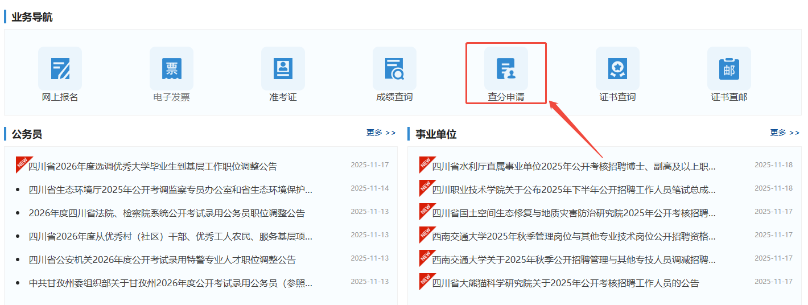Click the 查分申请 score review icon
This screenshot has height=305, width=808.
[506, 69]
